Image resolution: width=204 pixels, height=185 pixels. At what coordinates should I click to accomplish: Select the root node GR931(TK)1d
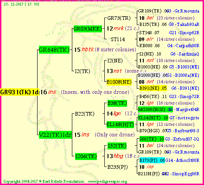(x=19, y=92)
